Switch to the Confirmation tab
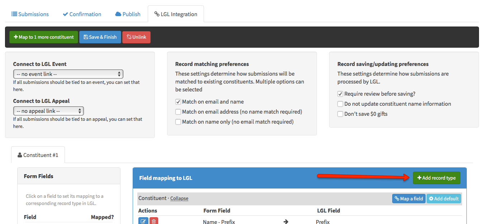This screenshot has width=484, height=224. (82, 14)
